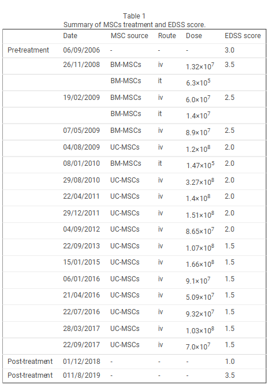Select the 19/02/2009 date cell

pos(81,98)
